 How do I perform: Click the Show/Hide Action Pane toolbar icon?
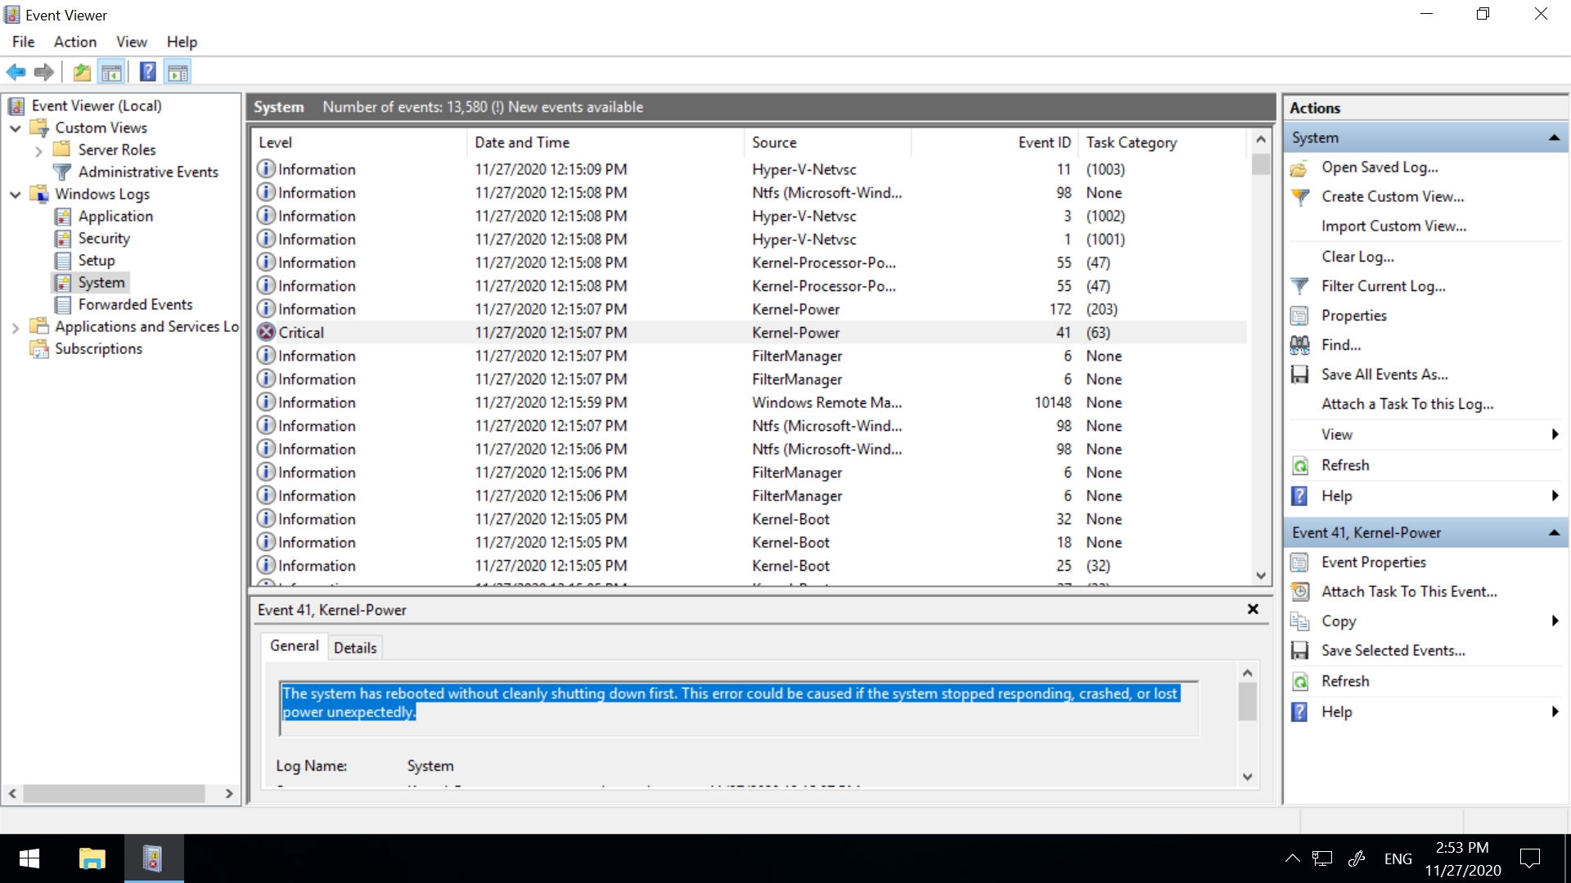click(x=178, y=72)
